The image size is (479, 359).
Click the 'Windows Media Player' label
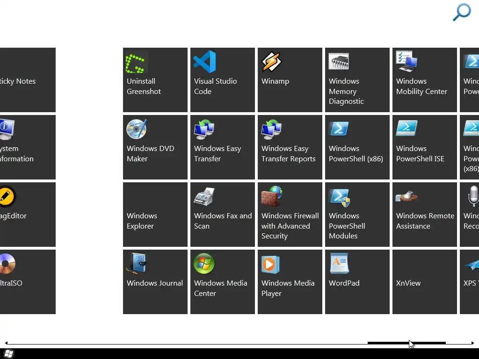click(x=288, y=288)
